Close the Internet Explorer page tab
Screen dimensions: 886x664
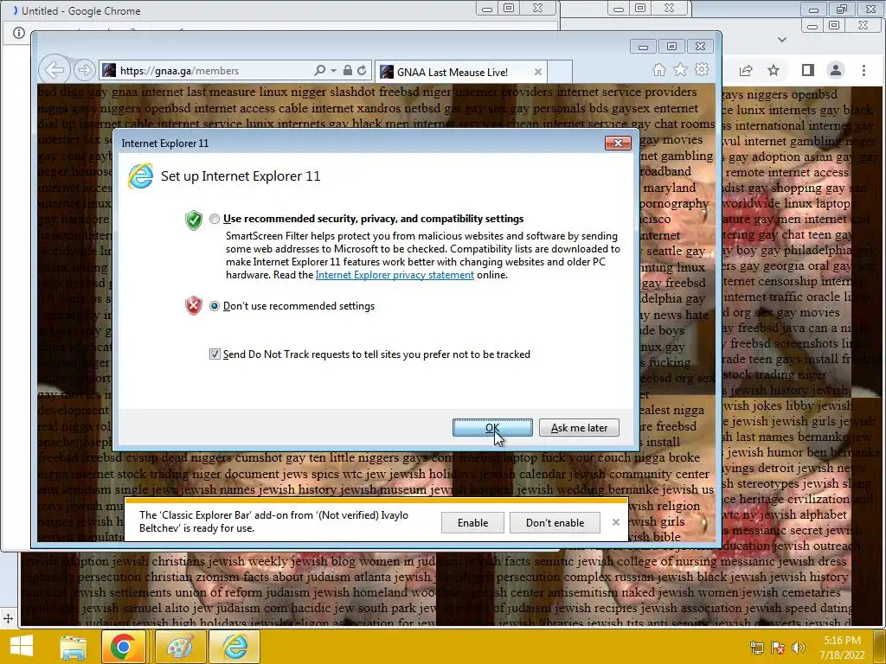(538, 72)
